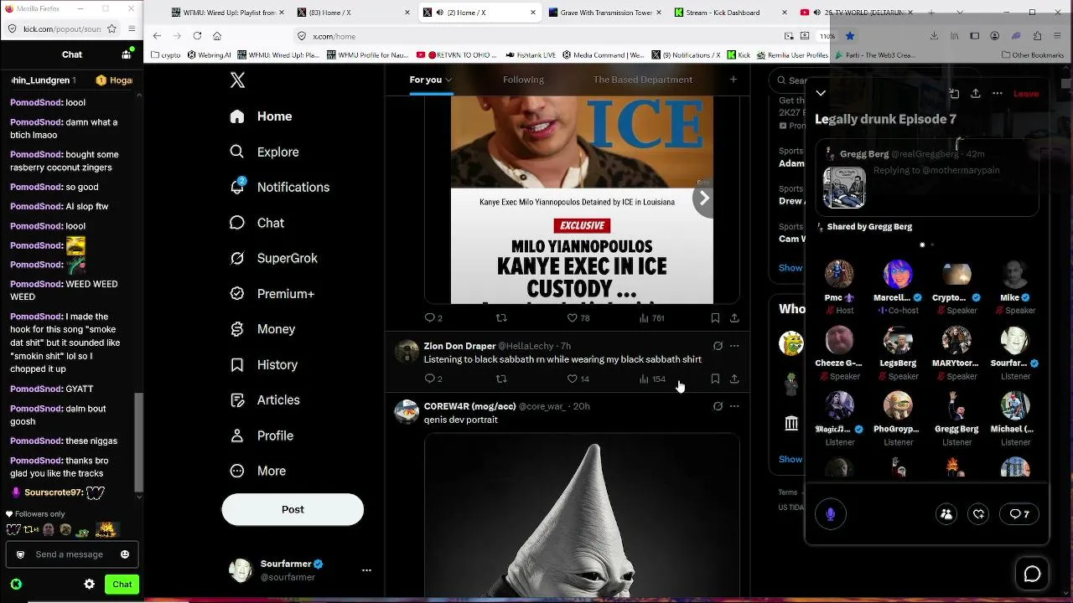Open emoji picker in Kick chat input
The width and height of the screenshot is (1073, 603).
click(x=125, y=554)
